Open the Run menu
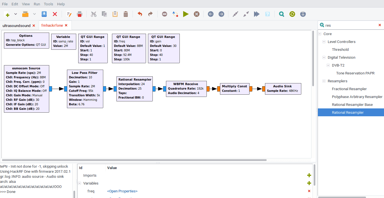Screen dimensions: 384x198 37,4
